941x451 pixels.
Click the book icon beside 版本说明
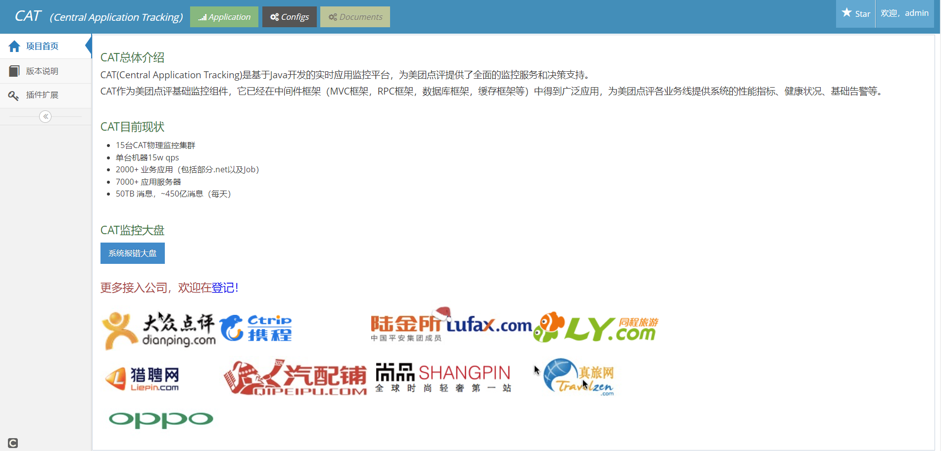14,71
